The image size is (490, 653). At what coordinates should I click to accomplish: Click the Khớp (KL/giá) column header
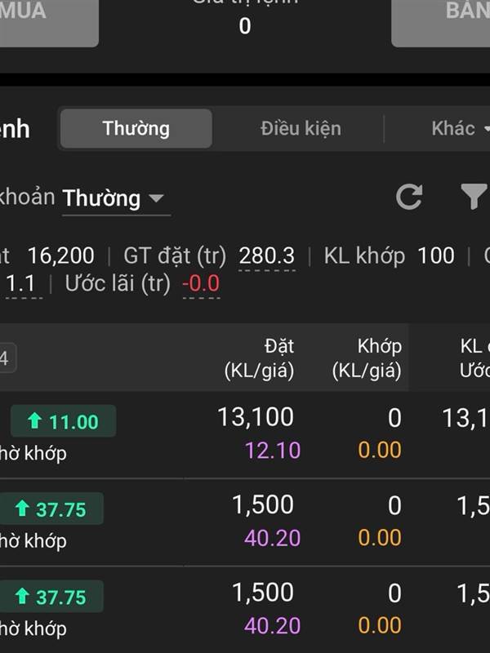(367, 358)
